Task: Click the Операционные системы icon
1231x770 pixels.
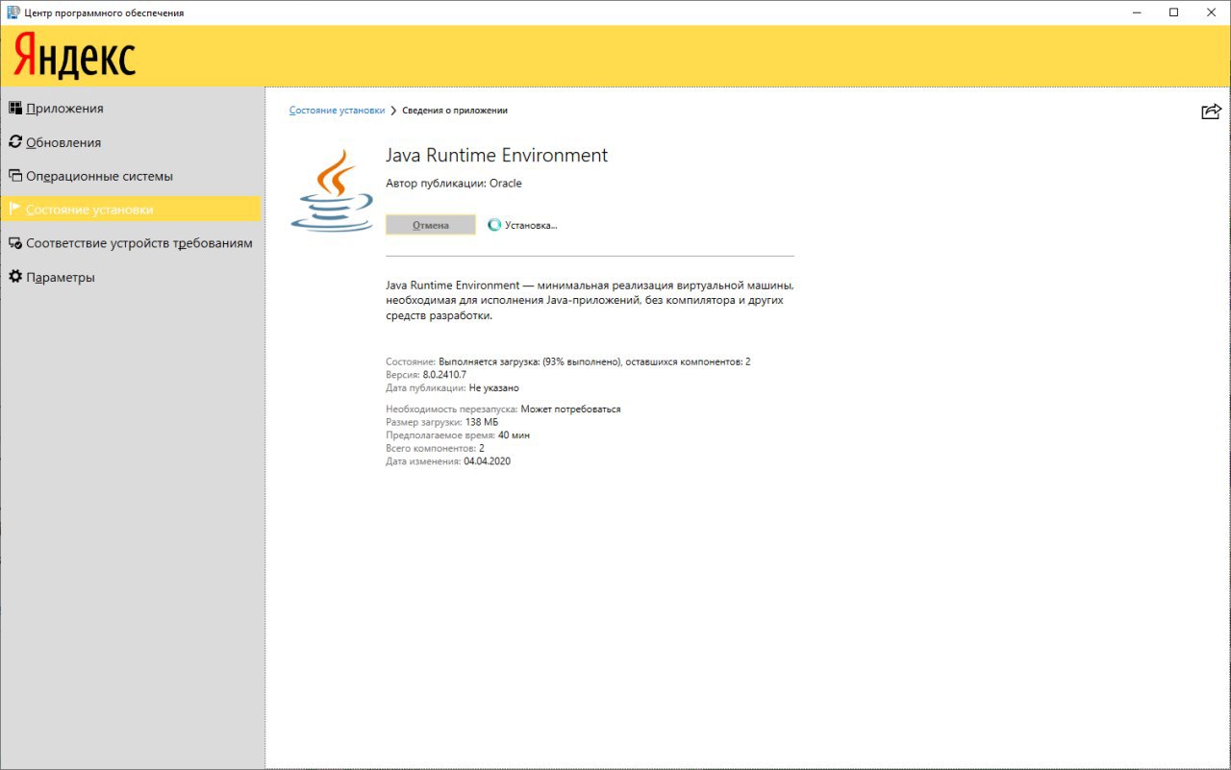Action: pos(15,175)
